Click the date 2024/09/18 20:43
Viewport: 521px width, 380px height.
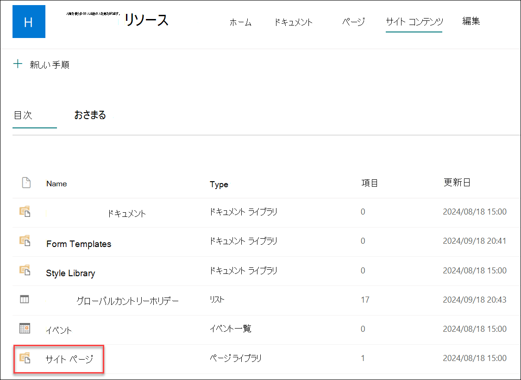pyautogui.click(x=475, y=299)
